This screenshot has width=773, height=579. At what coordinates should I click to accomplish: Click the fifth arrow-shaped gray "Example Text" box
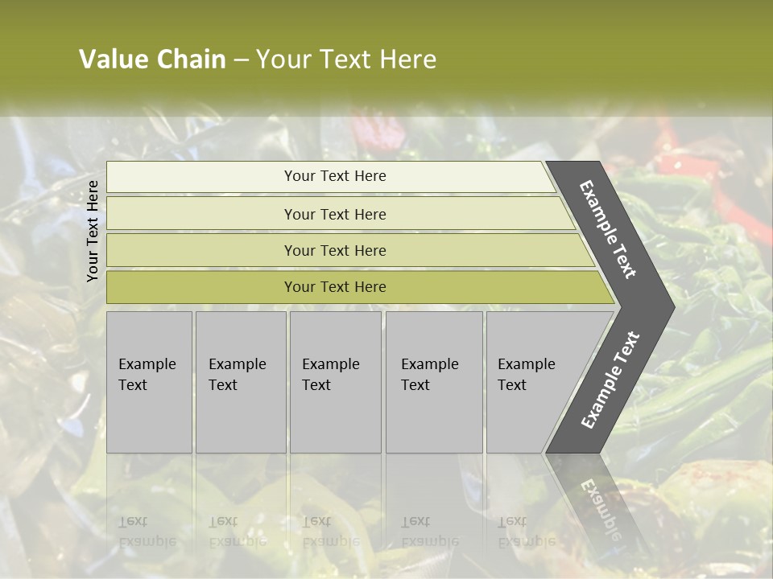[531, 381]
